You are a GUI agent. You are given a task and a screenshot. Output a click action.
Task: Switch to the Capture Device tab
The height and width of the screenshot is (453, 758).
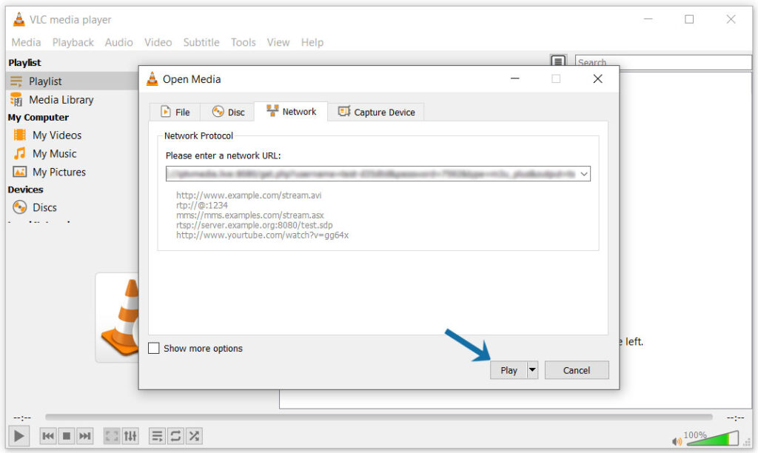(x=376, y=113)
